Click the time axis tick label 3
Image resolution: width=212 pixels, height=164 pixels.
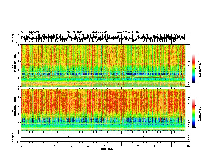click(71, 146)
